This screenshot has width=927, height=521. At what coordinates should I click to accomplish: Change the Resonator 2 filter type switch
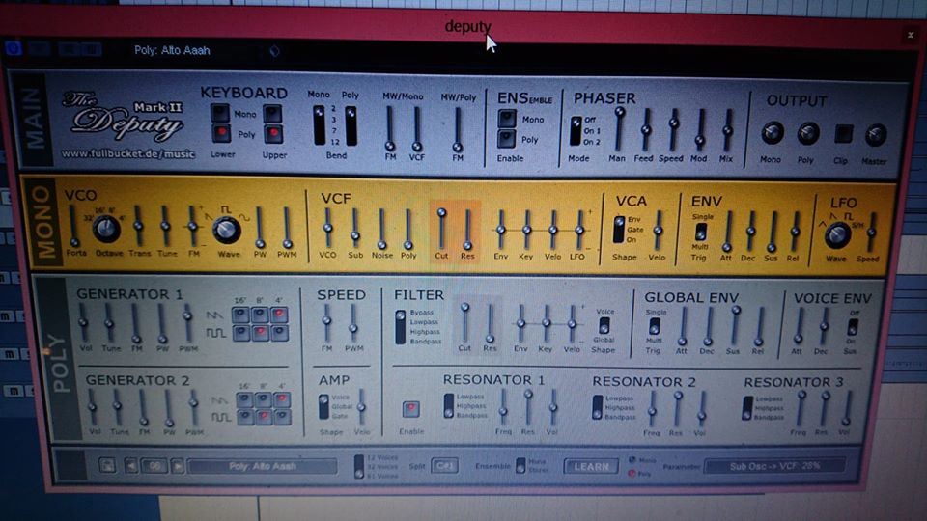pyautogui.click(x=597, y=407)
